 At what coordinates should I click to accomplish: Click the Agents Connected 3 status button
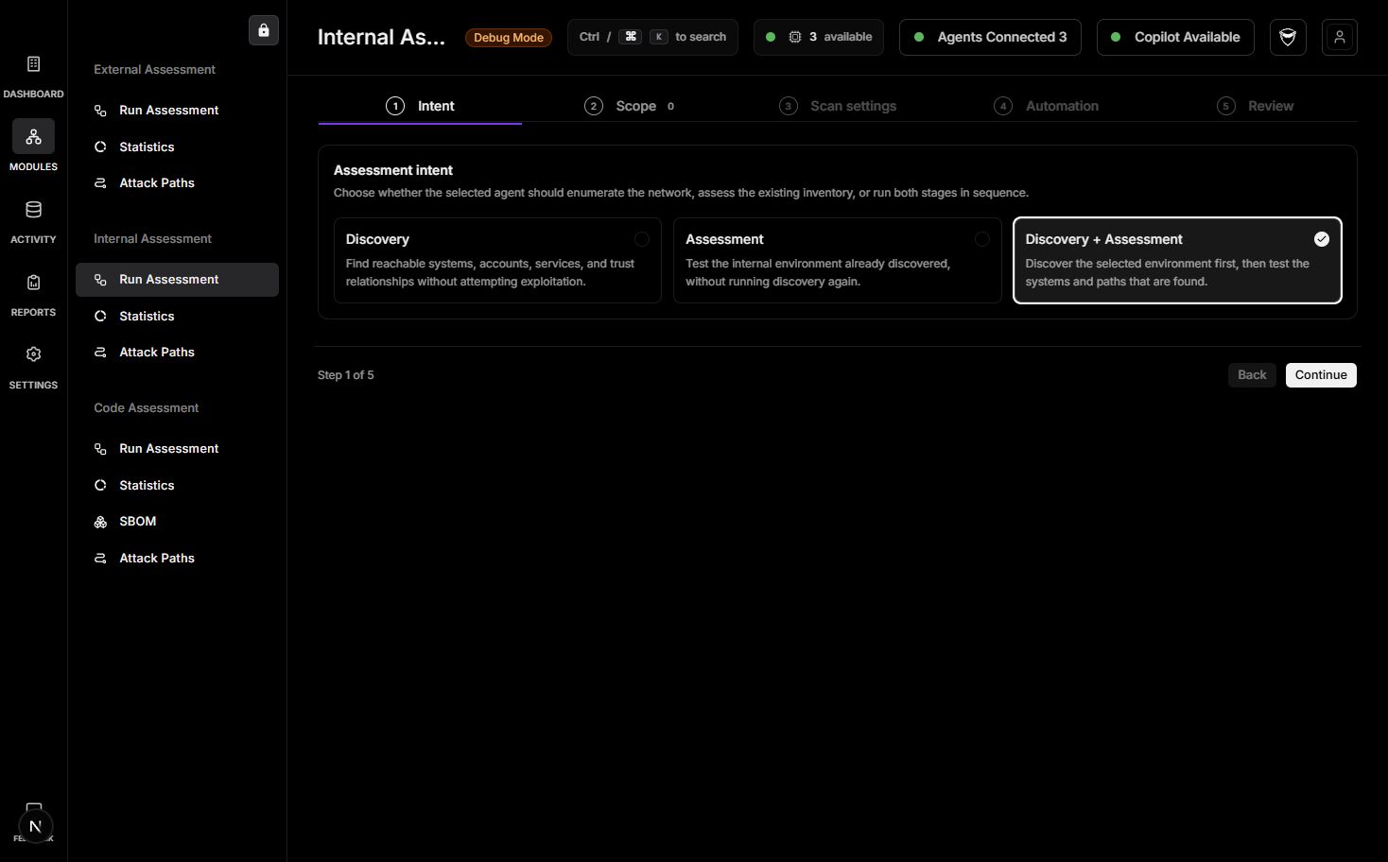pyautogui.click(x=990, y=37)
